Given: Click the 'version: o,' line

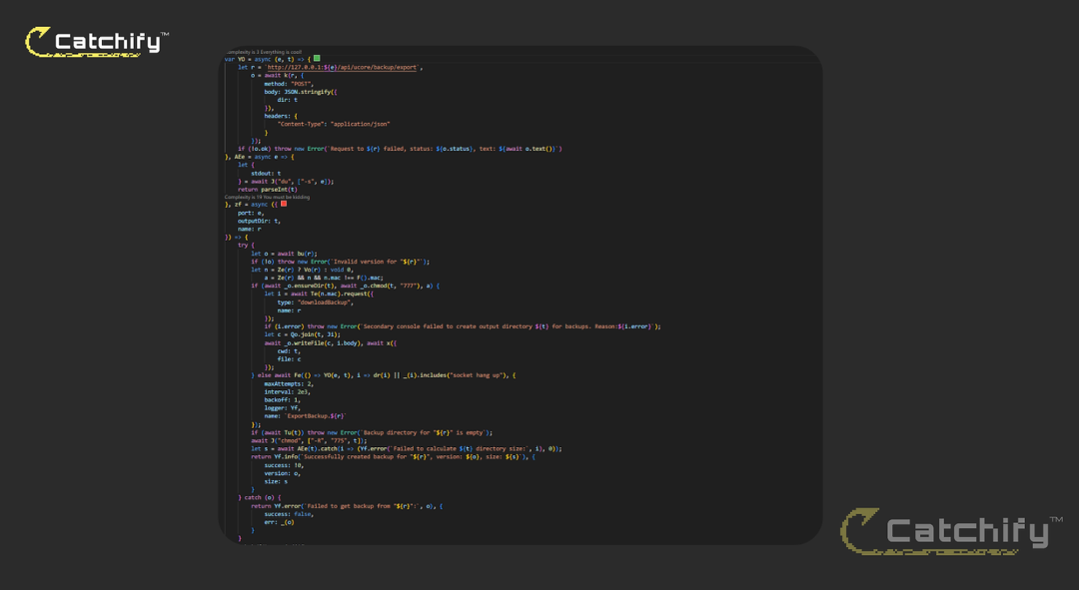Looking at the screenshot, I should pyautogui.click(x=282, y=473).
